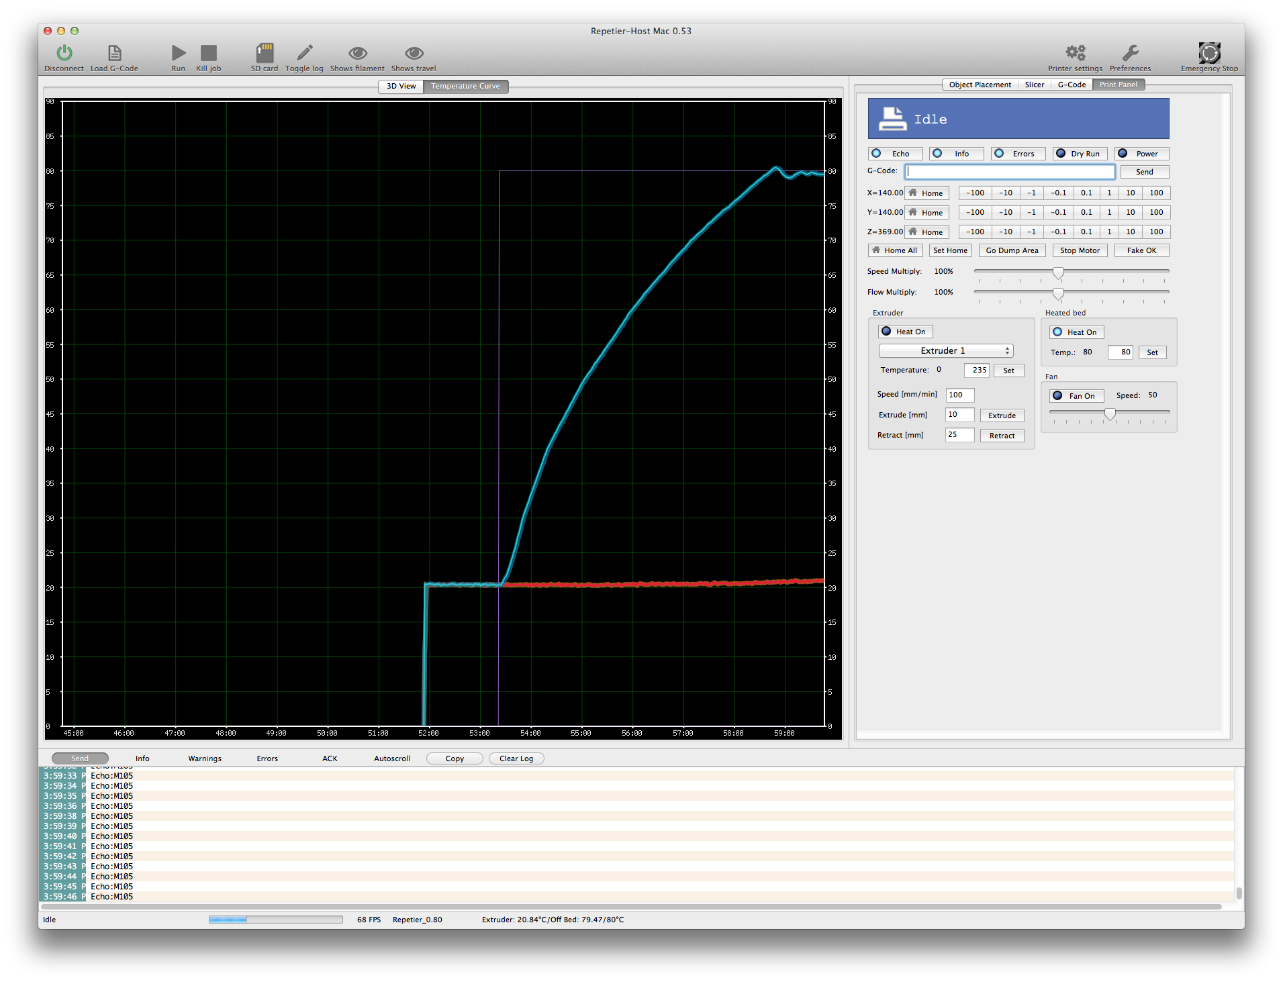Click the Toggle log pencil icon

pyautogui.click(x=304, y=53)
